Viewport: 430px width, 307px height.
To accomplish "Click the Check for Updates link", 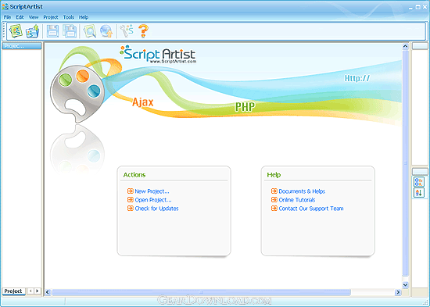I will (156, 209).
